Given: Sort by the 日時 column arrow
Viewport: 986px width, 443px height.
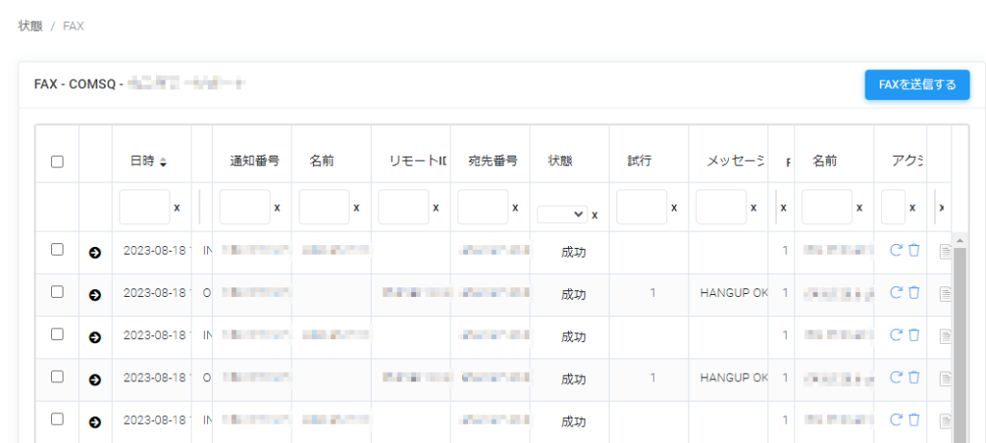Looking at the screenshot, I should coord(163,162).
